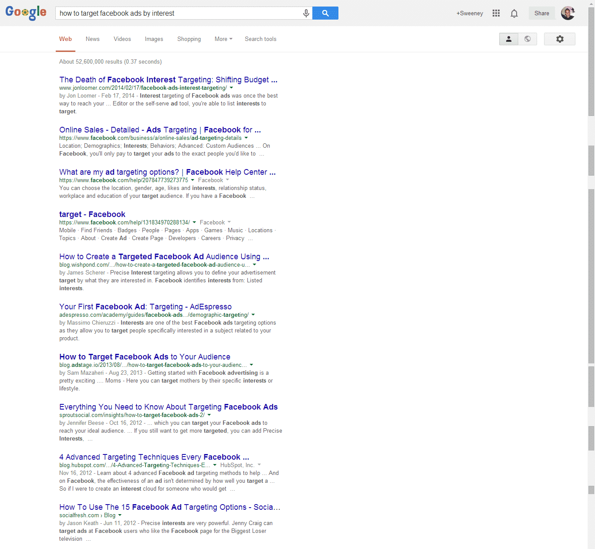Open 'How to Target Facebook Ads to Your Audience'
Screen dimensions: 595x549
pyautogui.click(x=145, y=357)
